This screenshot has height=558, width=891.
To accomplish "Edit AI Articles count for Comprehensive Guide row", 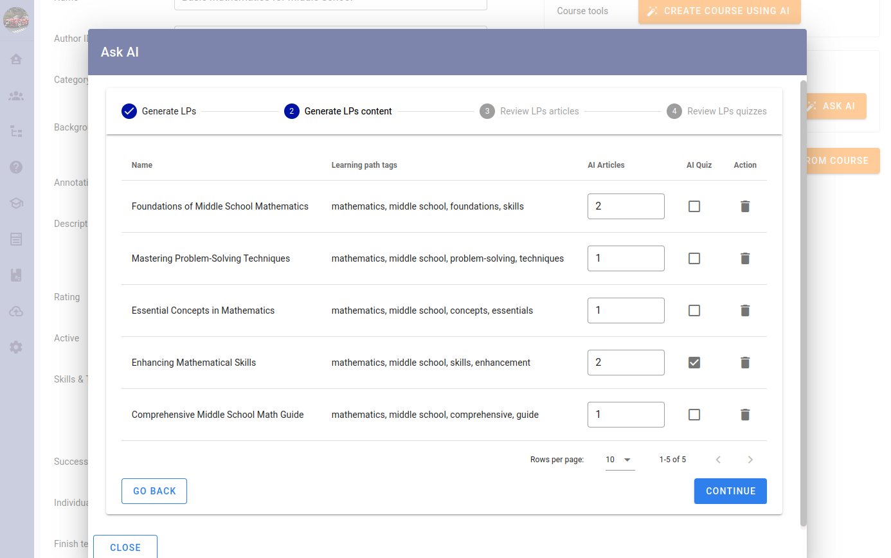I will coord(626,415).
